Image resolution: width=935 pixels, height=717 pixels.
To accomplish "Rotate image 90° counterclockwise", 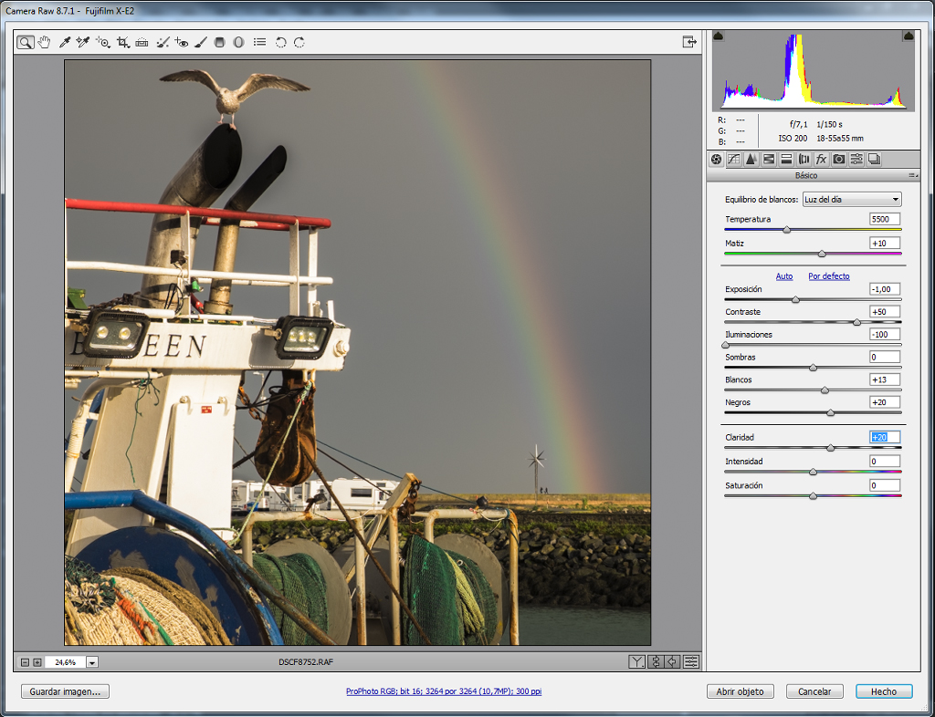I will [x=281, y=42].
